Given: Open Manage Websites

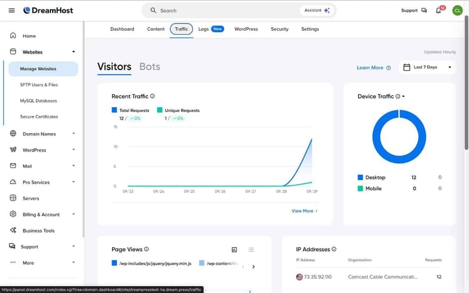Looking at the screenshot, I should tap(43, 69).
